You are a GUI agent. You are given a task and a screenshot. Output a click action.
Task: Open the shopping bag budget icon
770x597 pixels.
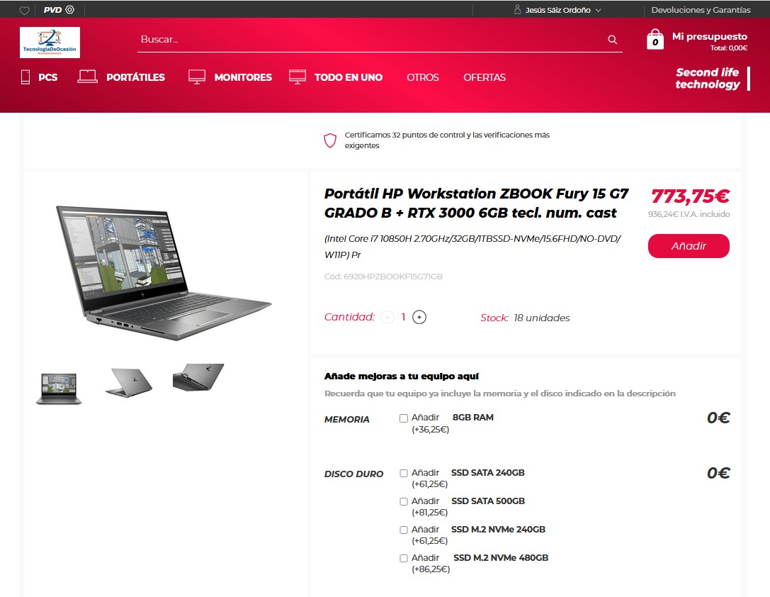tap(655, 39)
